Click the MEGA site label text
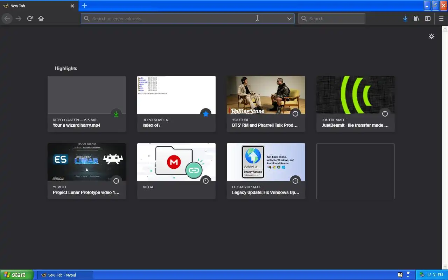This screenshot has height=280, width=448. pos(148,187)
